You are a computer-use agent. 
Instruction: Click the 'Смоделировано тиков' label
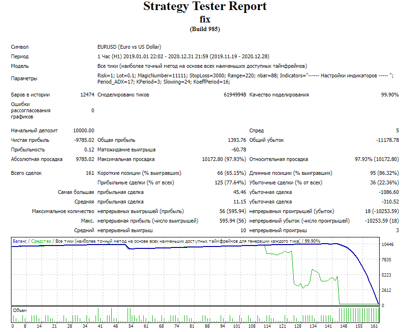[x=123, y=95]
